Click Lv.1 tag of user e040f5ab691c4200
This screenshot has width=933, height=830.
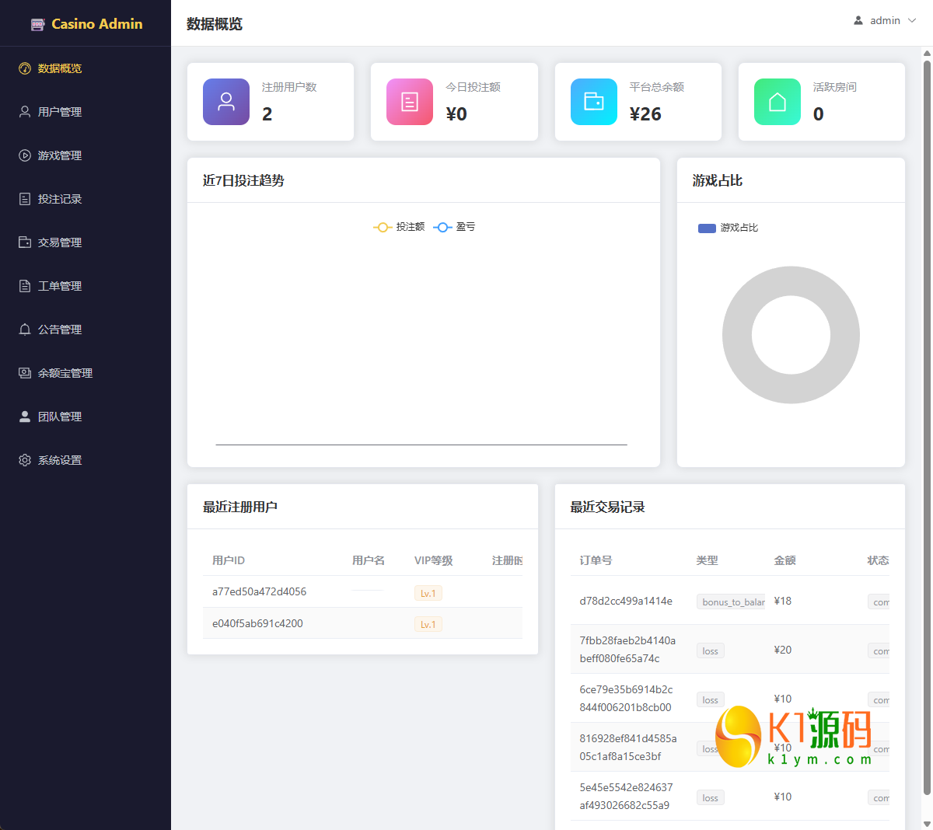click(x=428, y=624)
